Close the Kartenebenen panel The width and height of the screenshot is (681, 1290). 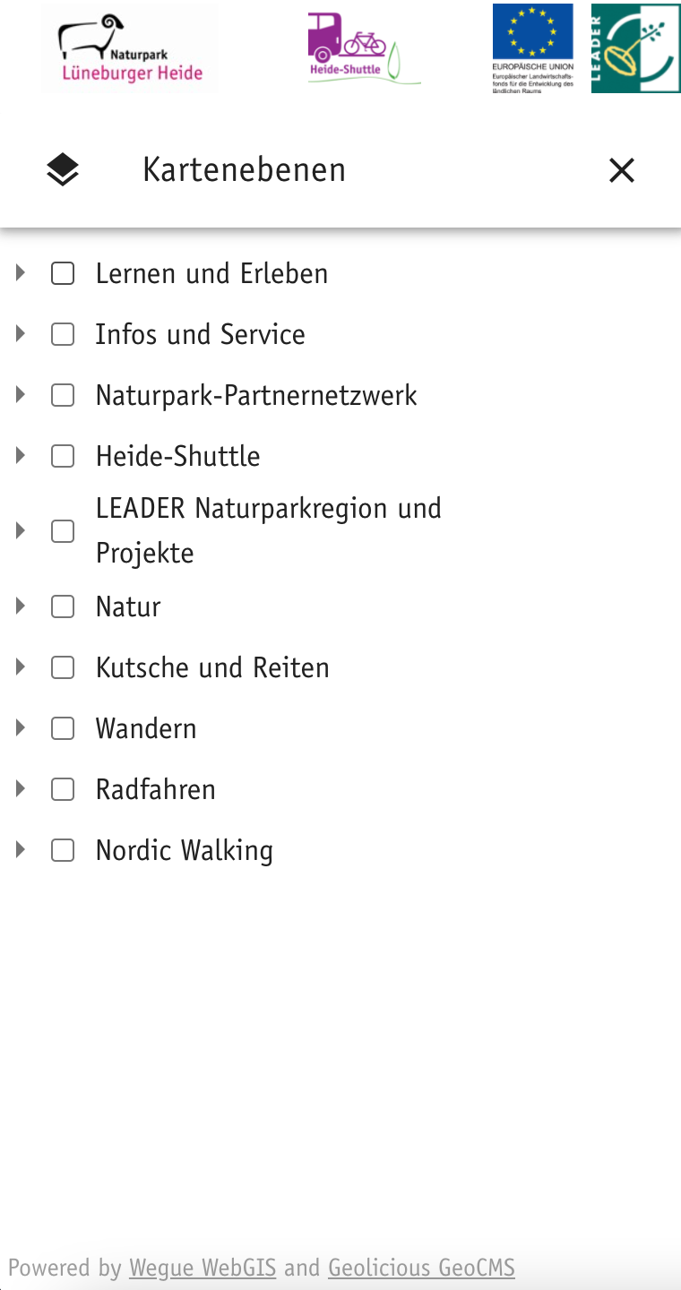click(x=621, y=170)
